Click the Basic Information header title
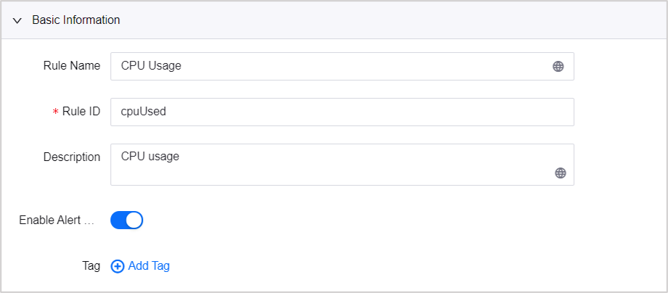Screen dimensions: 668x293 tap(76, 20)
